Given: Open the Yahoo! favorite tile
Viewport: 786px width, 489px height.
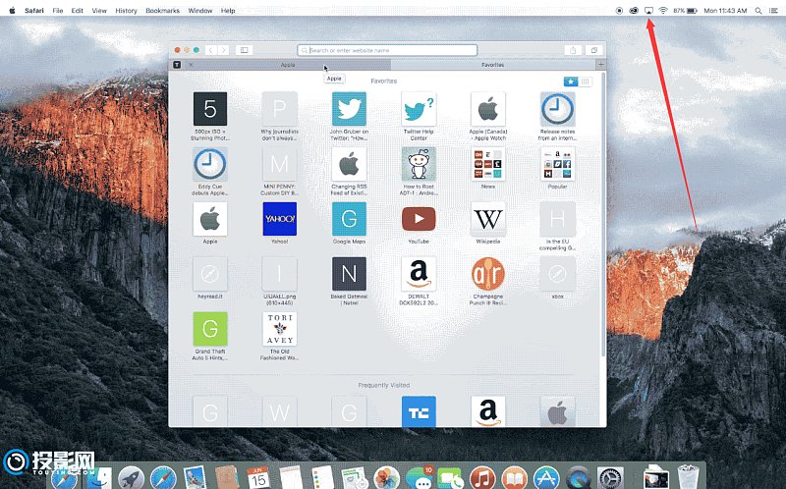Looking at the screenshot, I should 279,219.
